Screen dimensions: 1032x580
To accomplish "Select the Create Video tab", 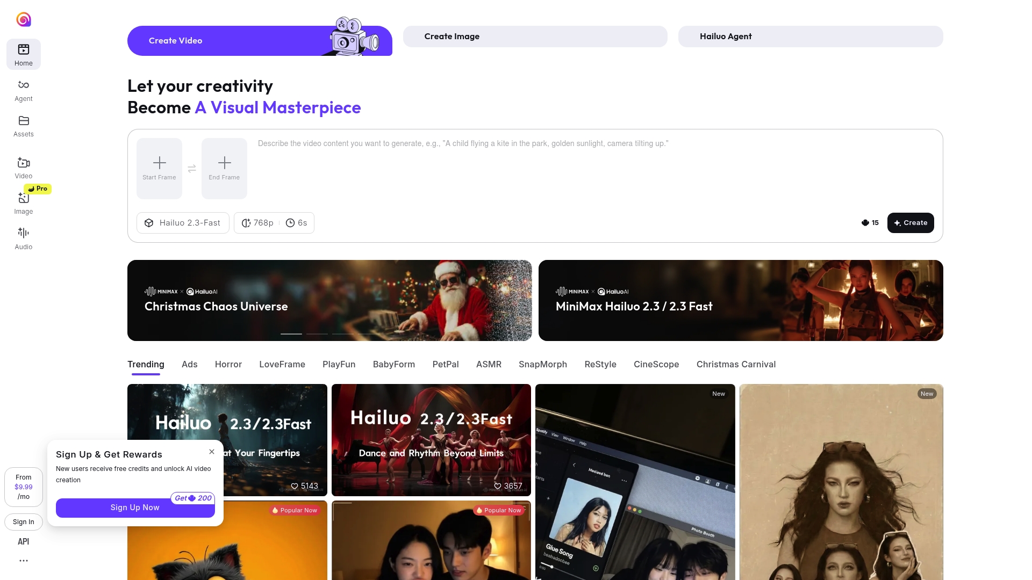I will 260,41.
